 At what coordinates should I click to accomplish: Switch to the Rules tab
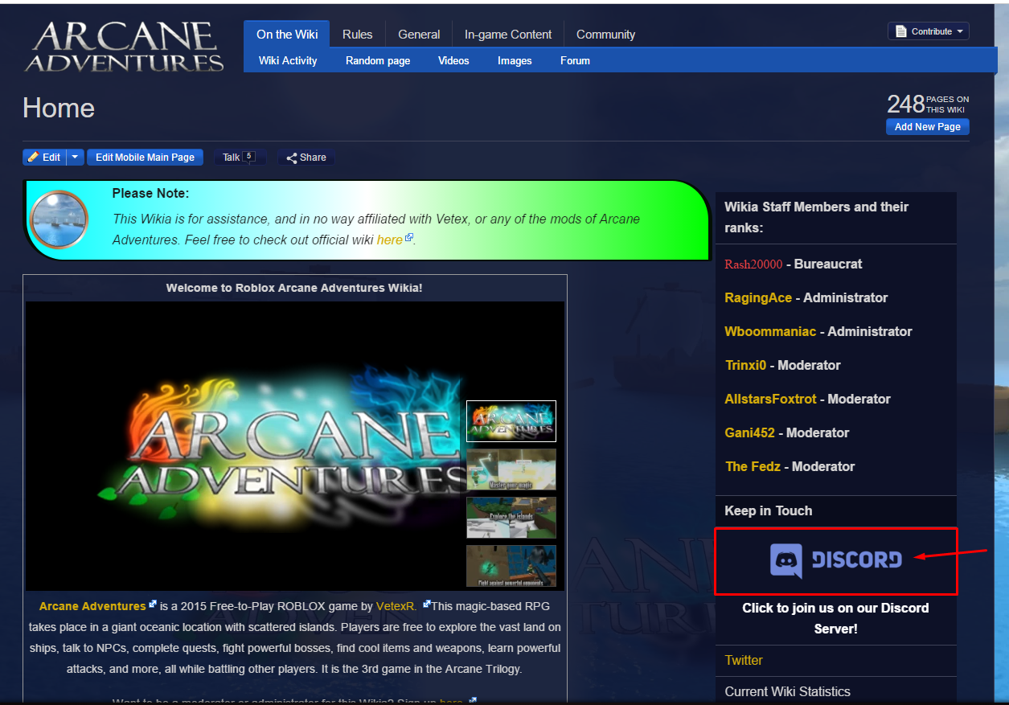coord(357,35)
